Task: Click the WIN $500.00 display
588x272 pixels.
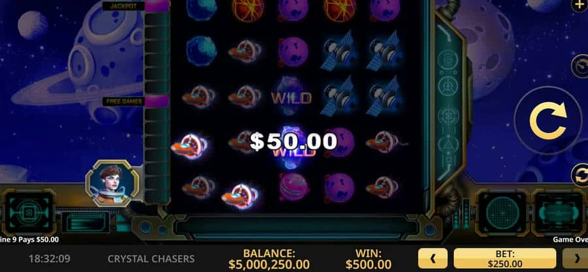Action: tap(368, 259)
